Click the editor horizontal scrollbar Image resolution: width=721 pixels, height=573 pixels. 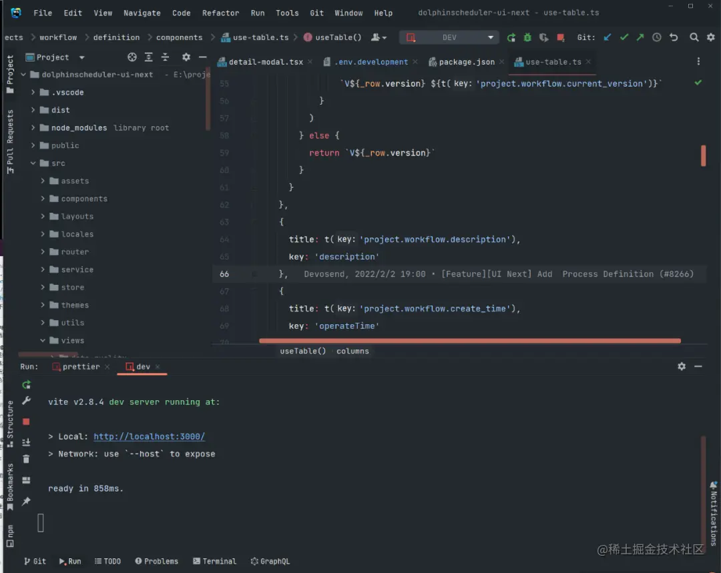coord(469,341)
